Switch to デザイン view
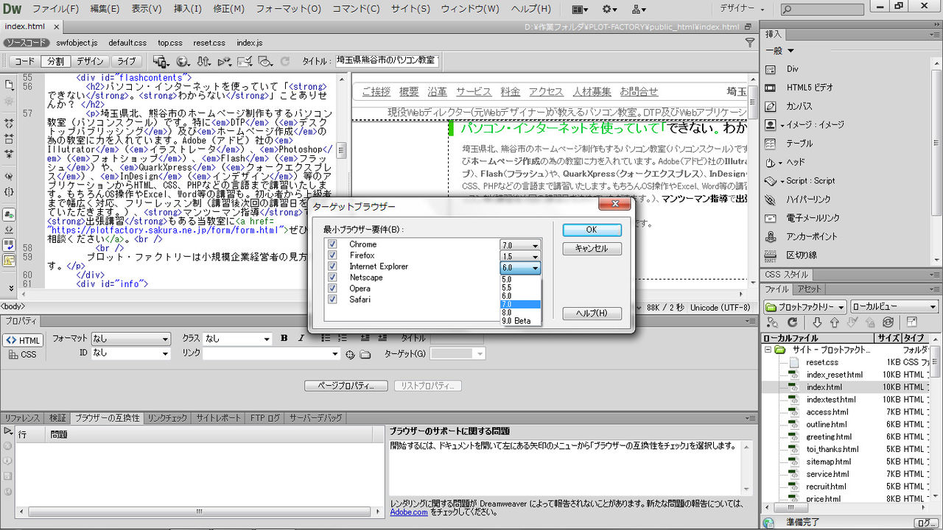The height and width of the screenshot is (530, 943). coord(90,62)
